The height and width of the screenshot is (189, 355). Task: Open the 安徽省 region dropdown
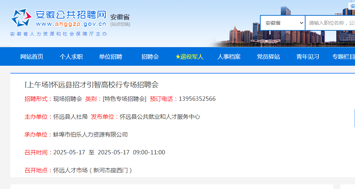point(283,23)
